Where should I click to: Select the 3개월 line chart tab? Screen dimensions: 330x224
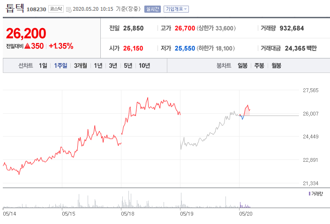[81, 66]
